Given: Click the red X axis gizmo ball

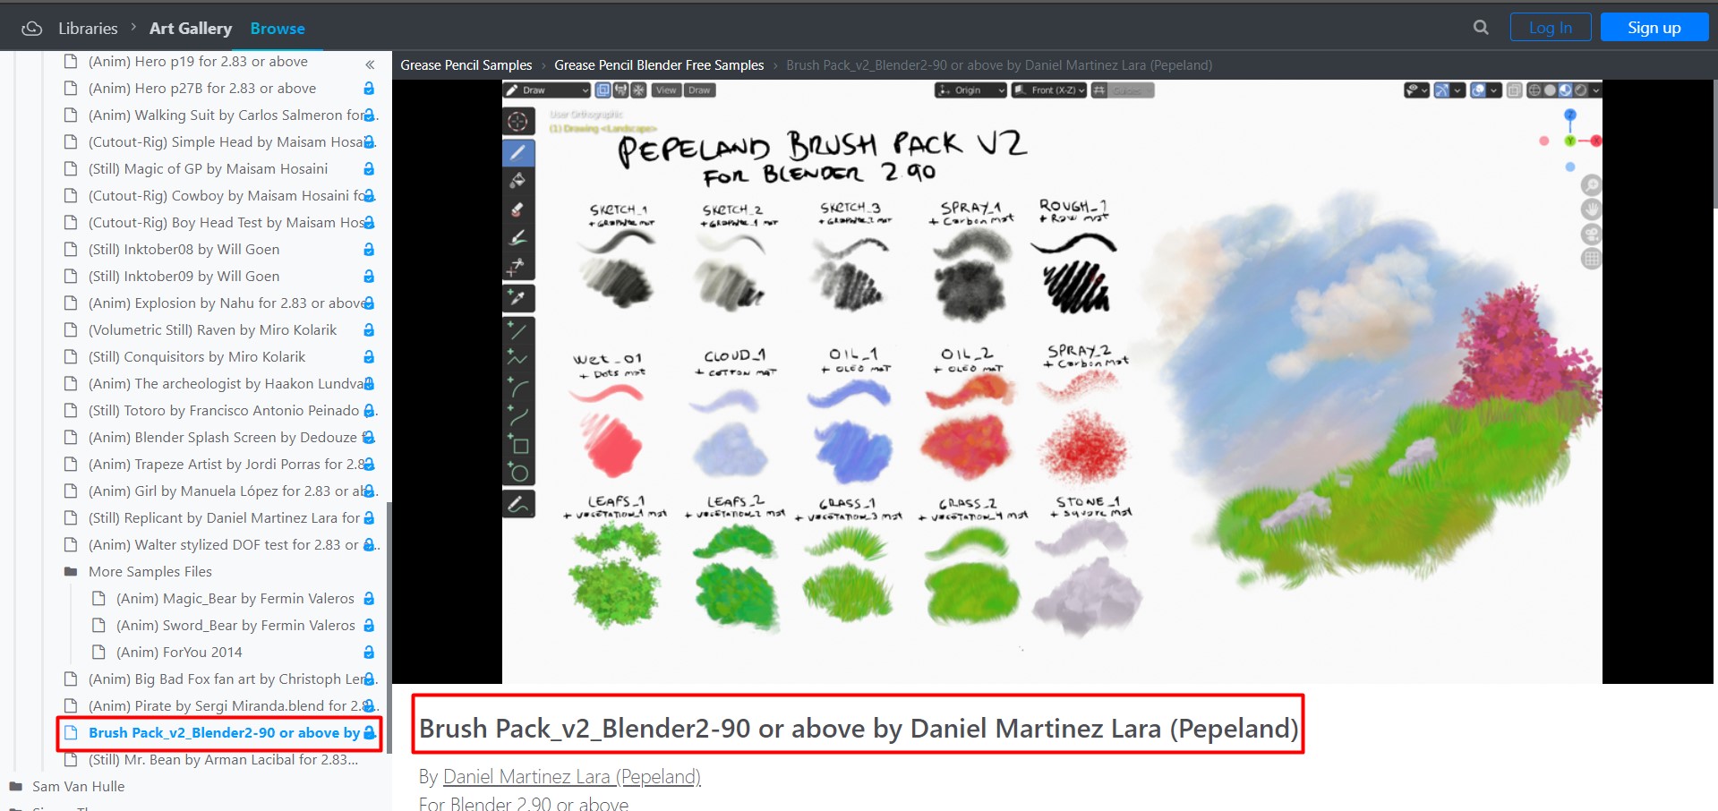Looking at the screenshot, I should (x=1596, y=141).
